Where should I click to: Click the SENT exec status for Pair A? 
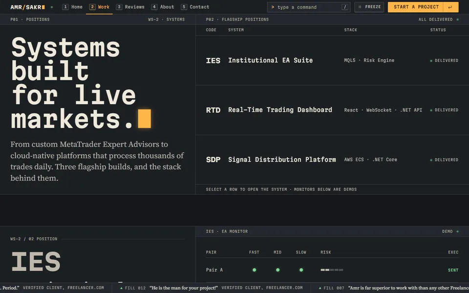pos(453,270)
